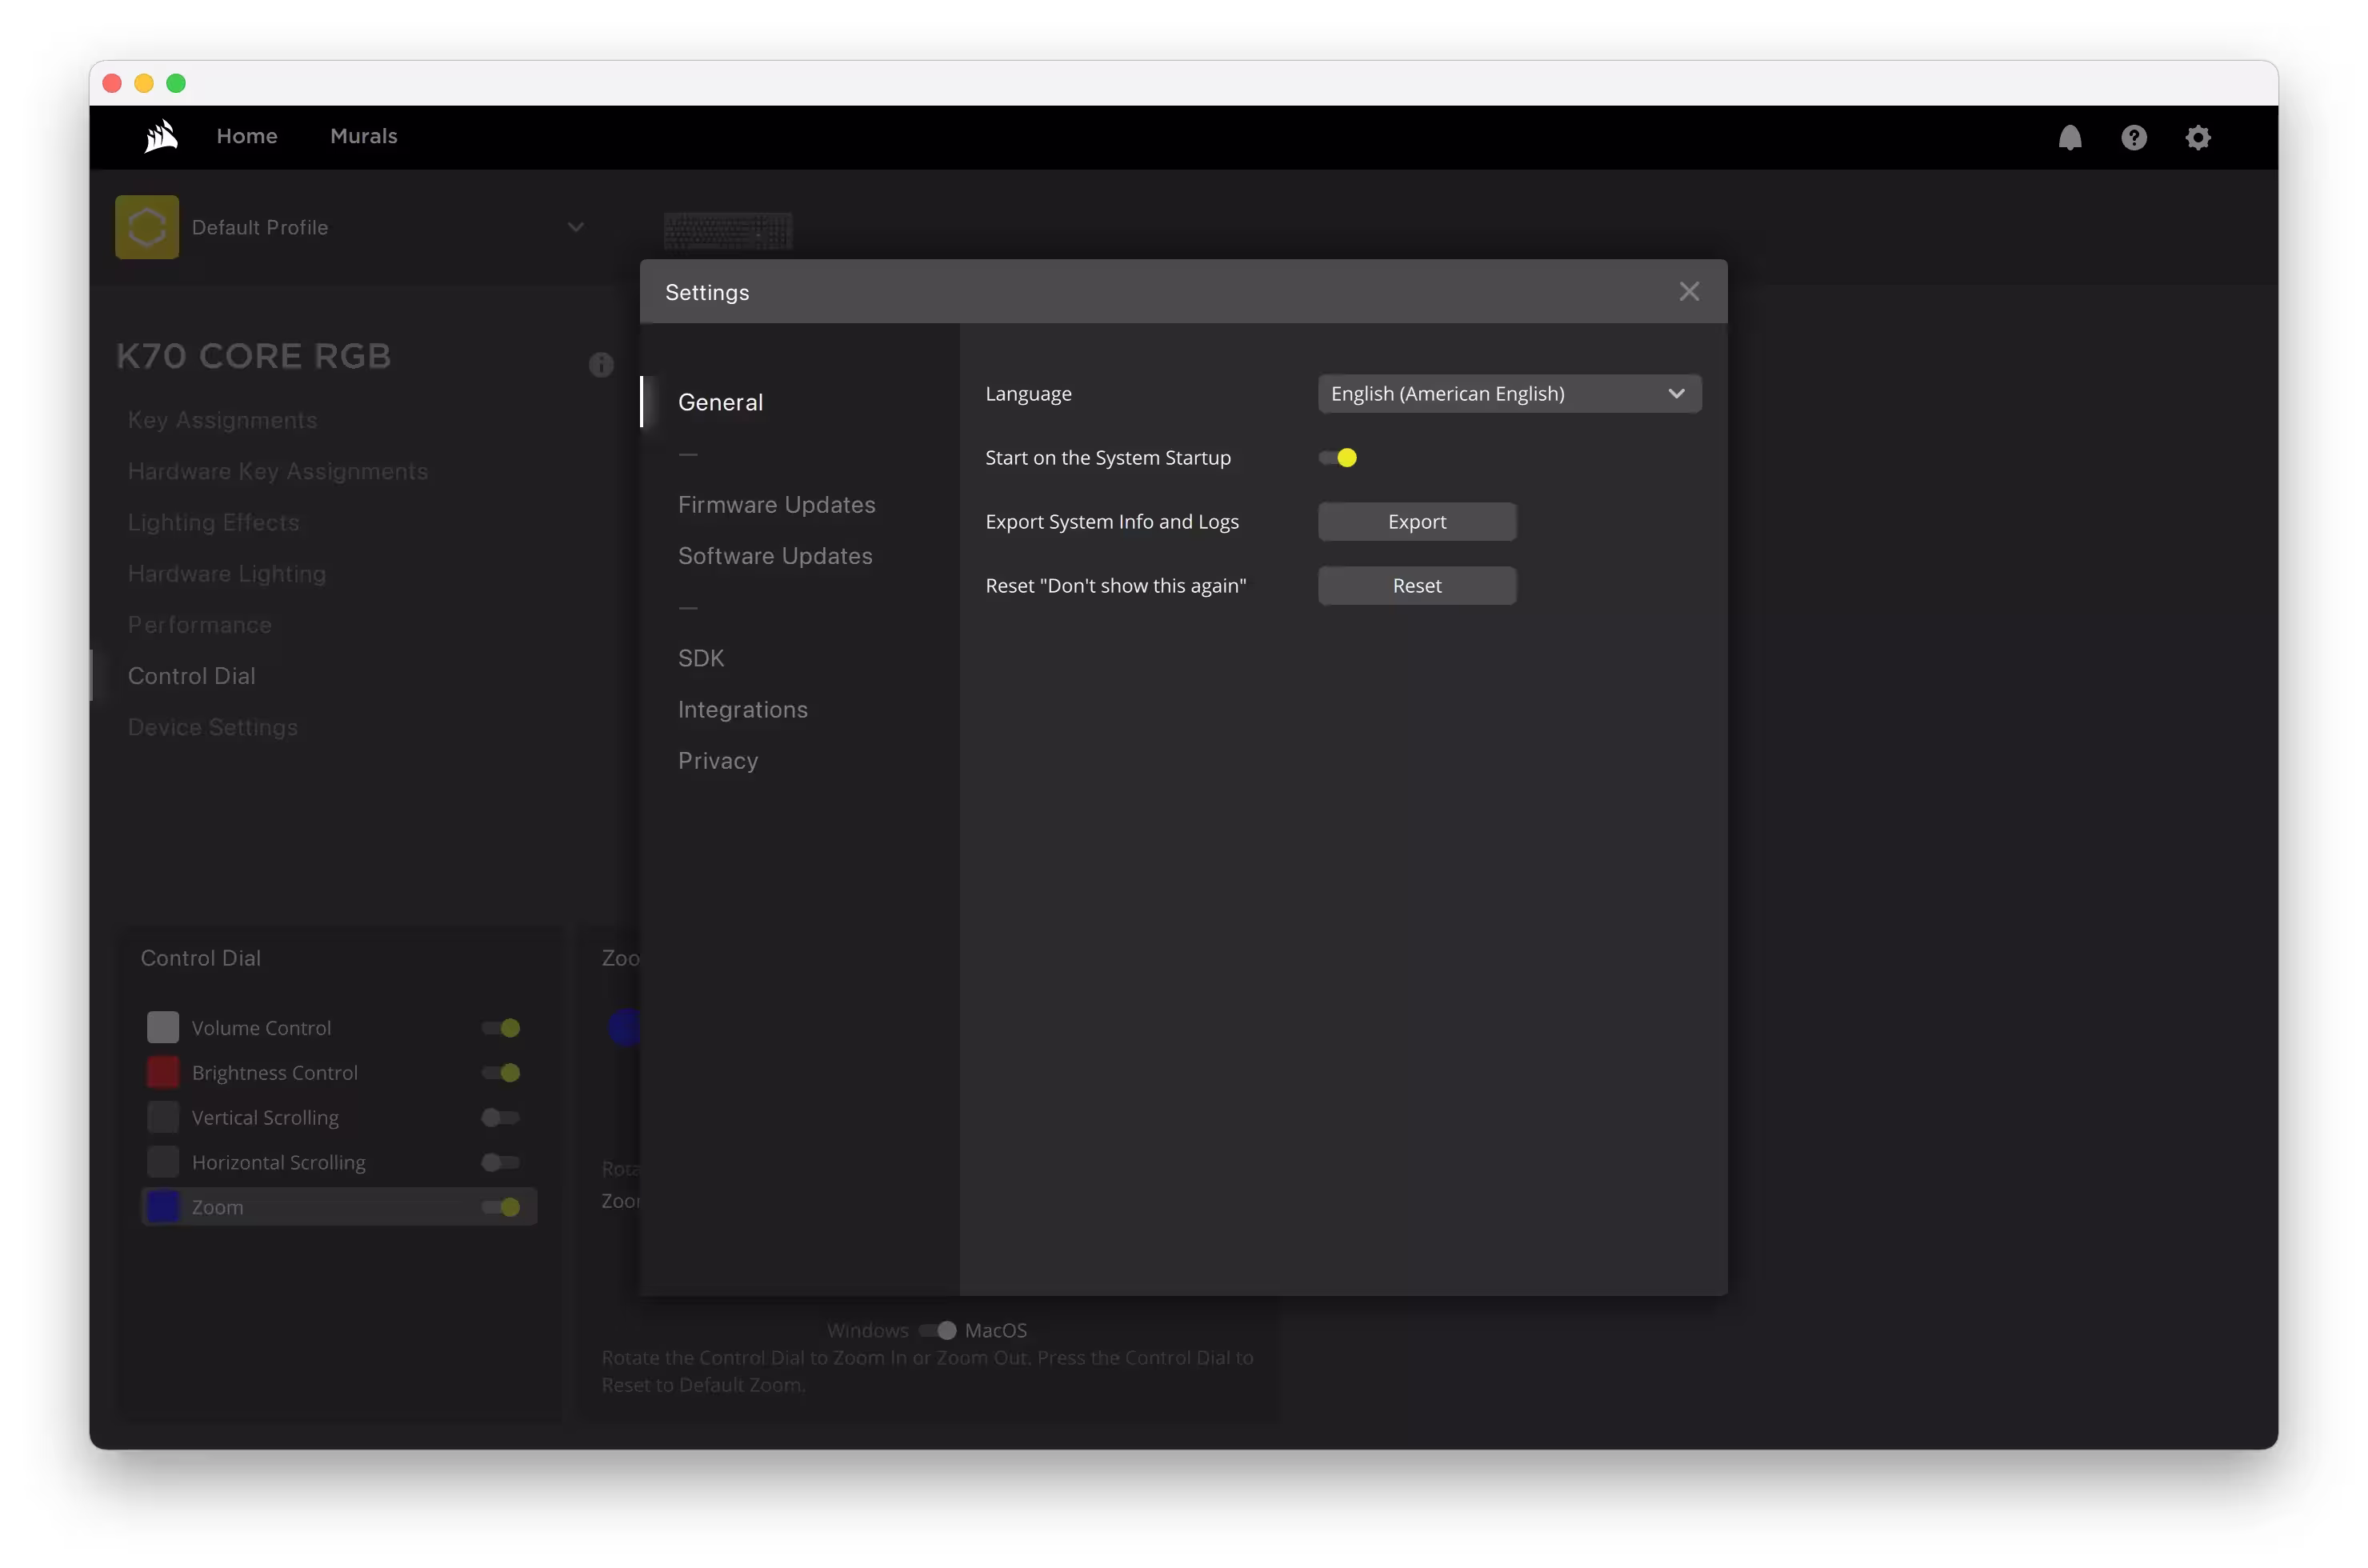Enable Horizontal Scrolling switch
Screen dimensions: 2368x1568
click(501, 1162)
